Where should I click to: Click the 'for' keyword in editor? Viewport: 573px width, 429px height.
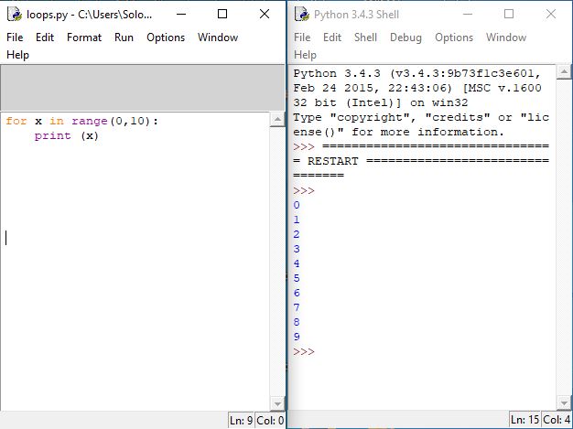[x=16, y=121]
